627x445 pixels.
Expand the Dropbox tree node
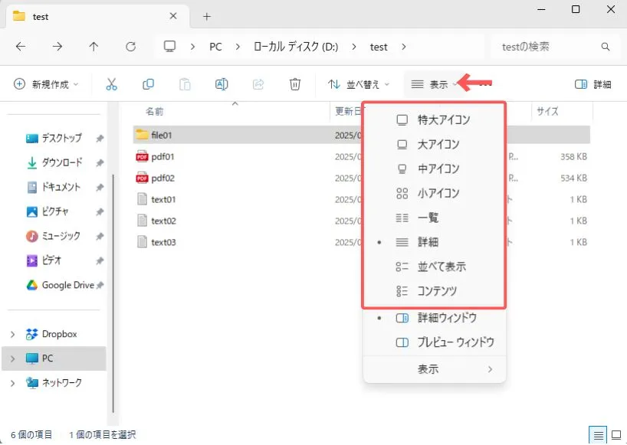(x=12, y=334)
